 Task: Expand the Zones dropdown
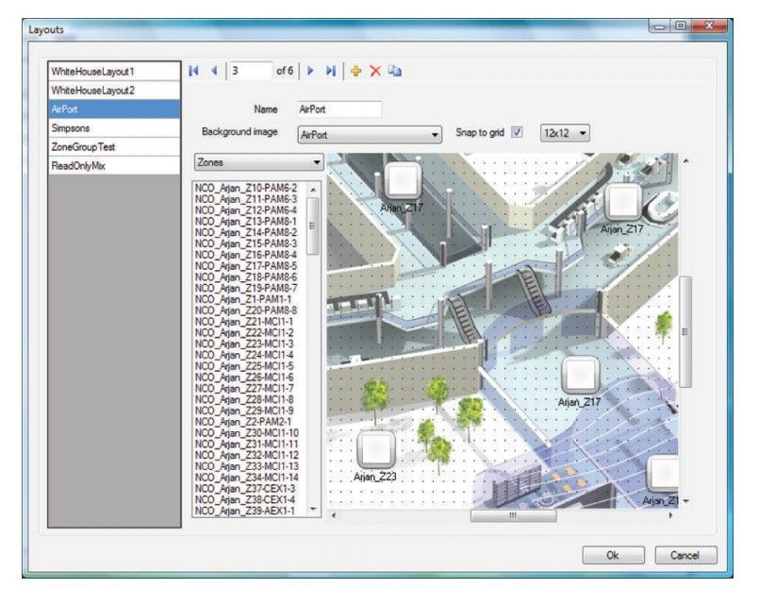tap(257, 162)
